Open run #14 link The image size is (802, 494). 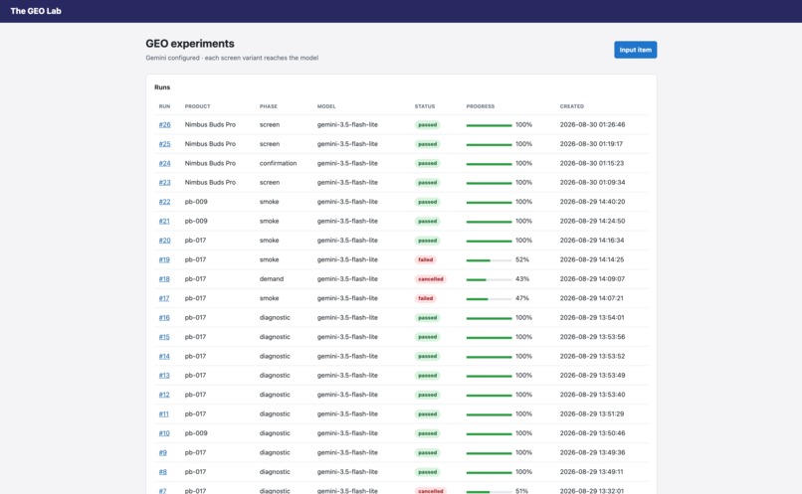coord(163,356)
